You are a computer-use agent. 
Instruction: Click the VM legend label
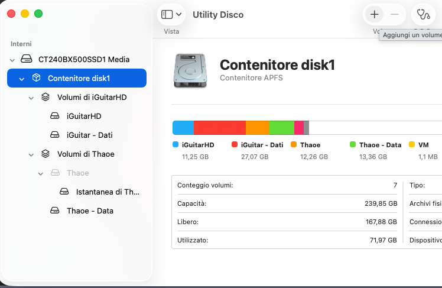(x=424, y=145)
